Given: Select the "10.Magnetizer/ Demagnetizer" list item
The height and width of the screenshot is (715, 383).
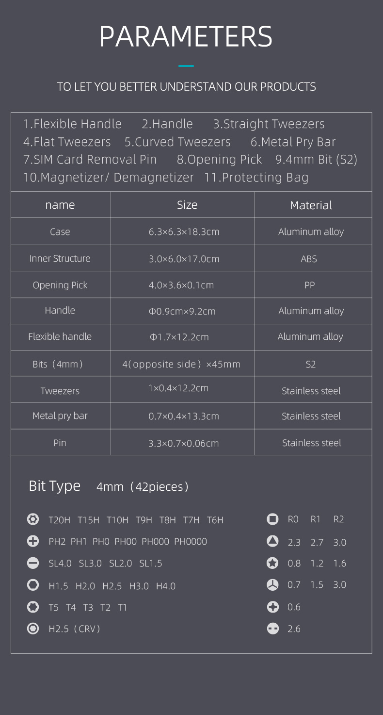Looking at the screenshot, I should tap(109, 178).
